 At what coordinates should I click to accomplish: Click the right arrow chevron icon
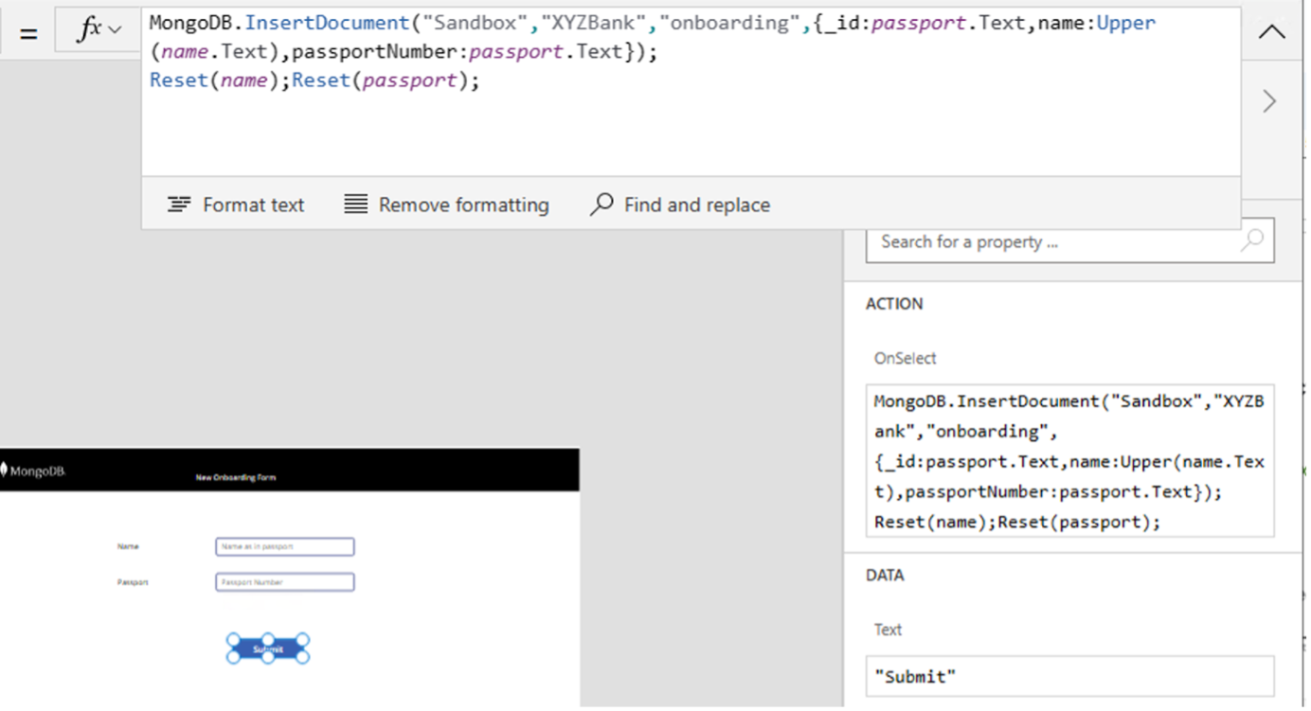click(x=1269, y=100)
